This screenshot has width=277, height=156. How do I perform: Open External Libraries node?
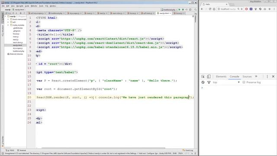point(16,54)
